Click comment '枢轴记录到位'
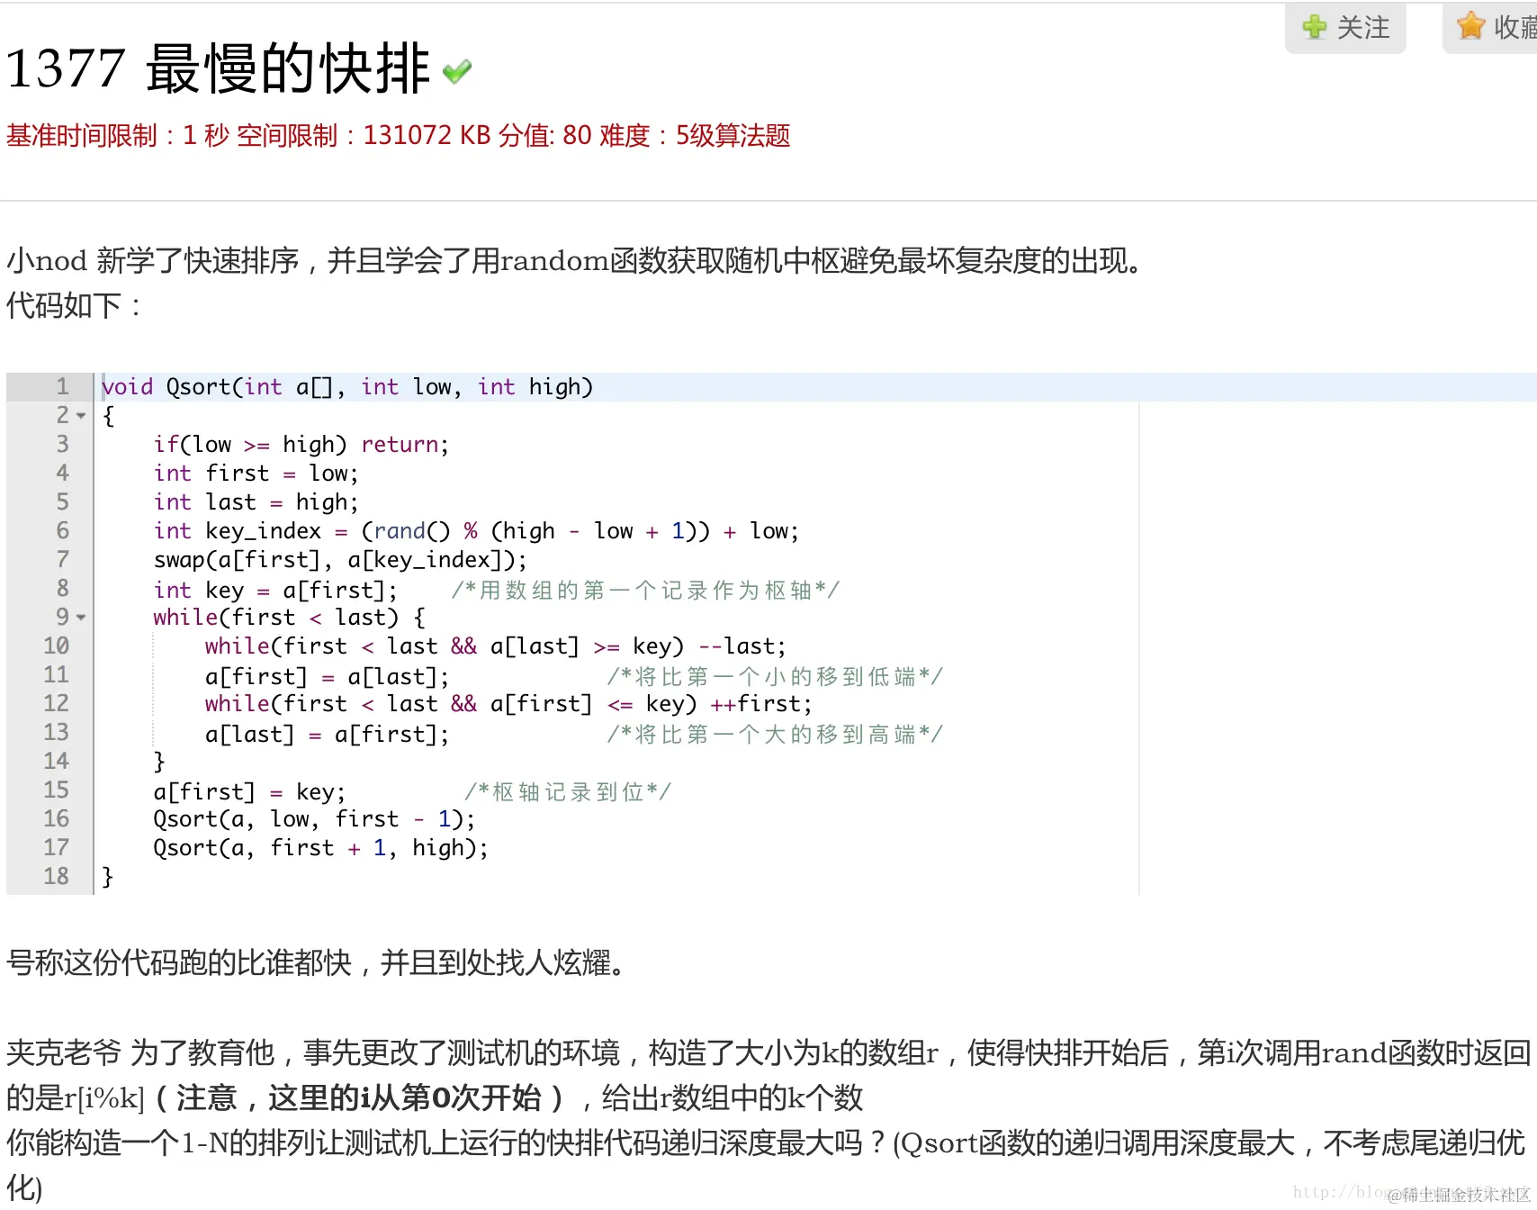The image size is (1537, 1210). click(x=568, y=792)
